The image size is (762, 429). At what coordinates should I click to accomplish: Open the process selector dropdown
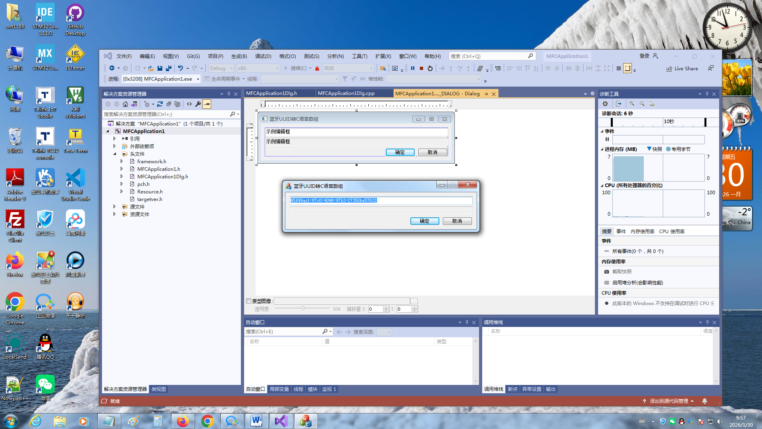[x=198, y=79]
